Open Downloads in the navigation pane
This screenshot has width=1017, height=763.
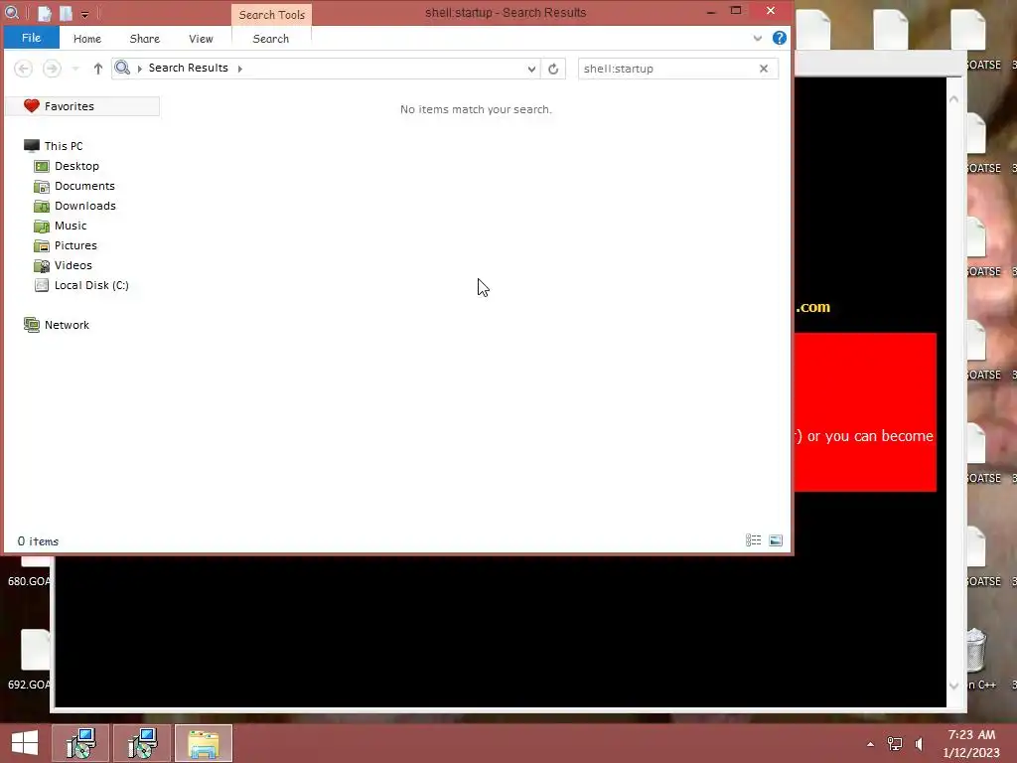tap(85, 206)
